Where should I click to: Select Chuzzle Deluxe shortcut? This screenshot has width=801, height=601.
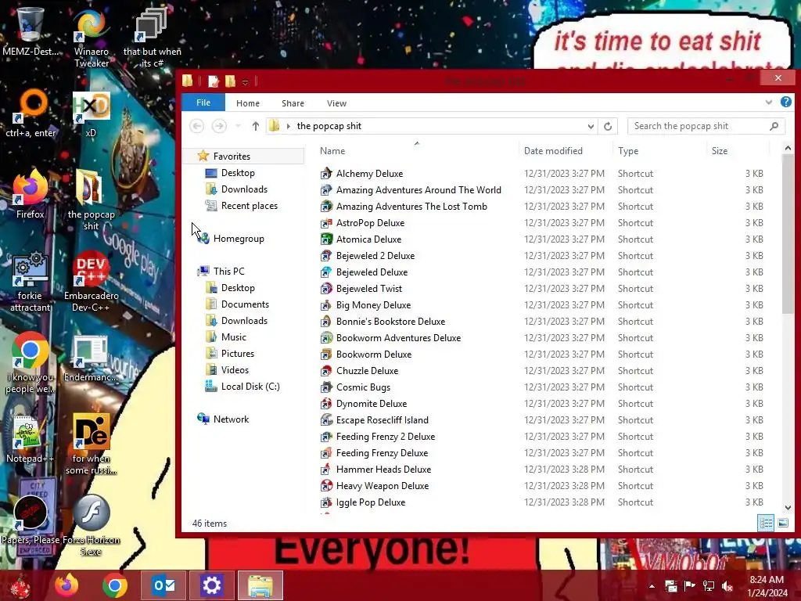click(x=367, y=371)
